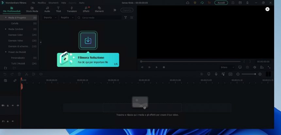The height and width of the screenshot is (135, 281).
Task: Click the orange premium diamond icon
Action: point(195,3)
